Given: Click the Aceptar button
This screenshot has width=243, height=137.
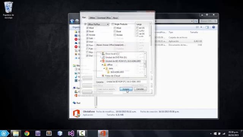Looking at the screenshot, I should (126, 89).
